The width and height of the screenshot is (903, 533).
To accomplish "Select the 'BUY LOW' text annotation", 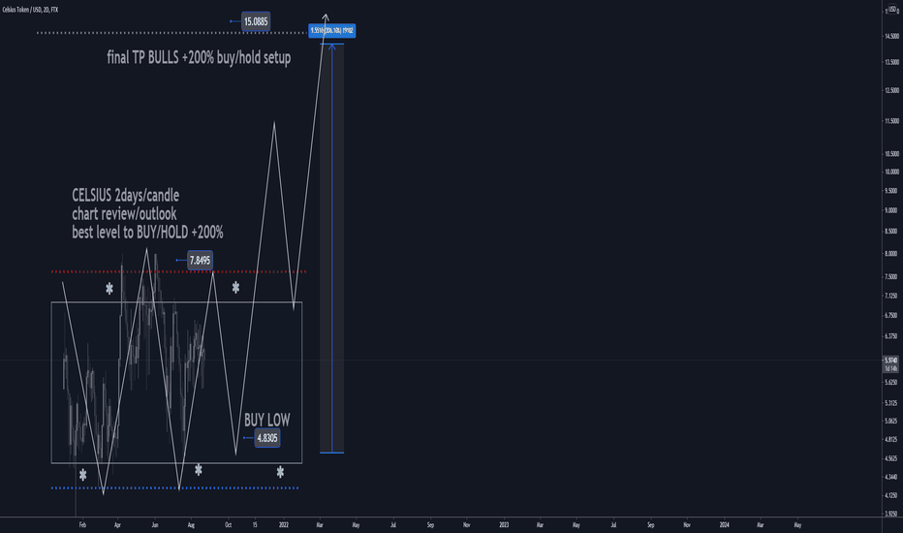I will pyautogui.click(x=267, y=420).
